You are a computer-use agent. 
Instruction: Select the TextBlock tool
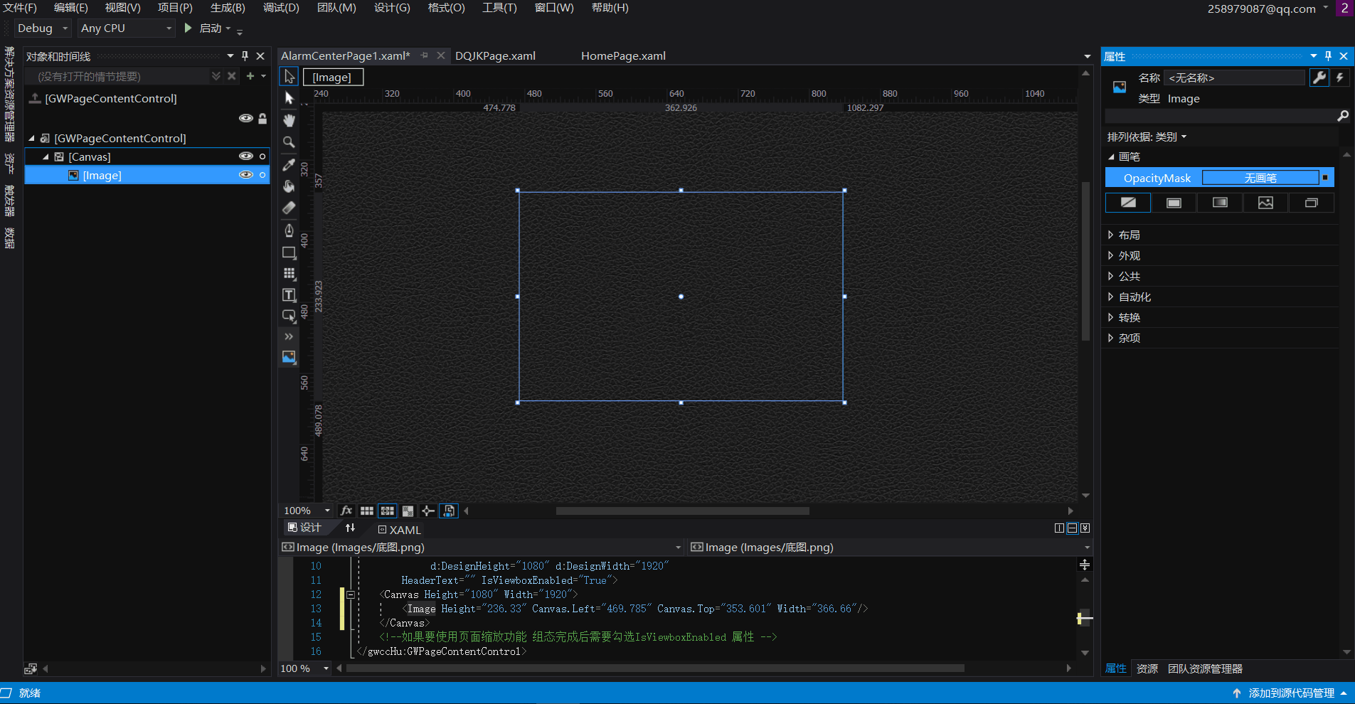(x=289, y=295)
